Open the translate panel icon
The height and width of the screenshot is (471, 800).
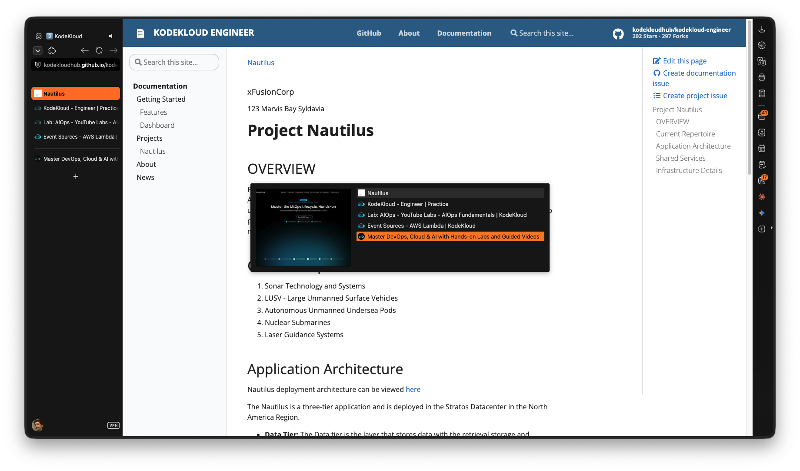pyautogui.click(x=762, y=61)
